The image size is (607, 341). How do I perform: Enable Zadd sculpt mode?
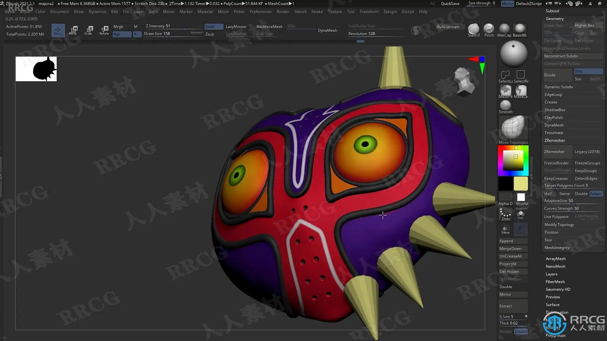(x=214, y=27)
